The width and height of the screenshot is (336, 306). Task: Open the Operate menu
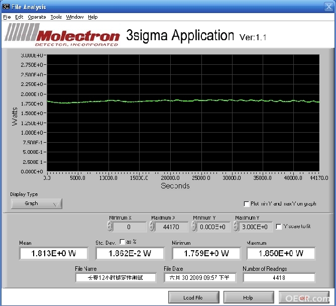pos(37,17)
